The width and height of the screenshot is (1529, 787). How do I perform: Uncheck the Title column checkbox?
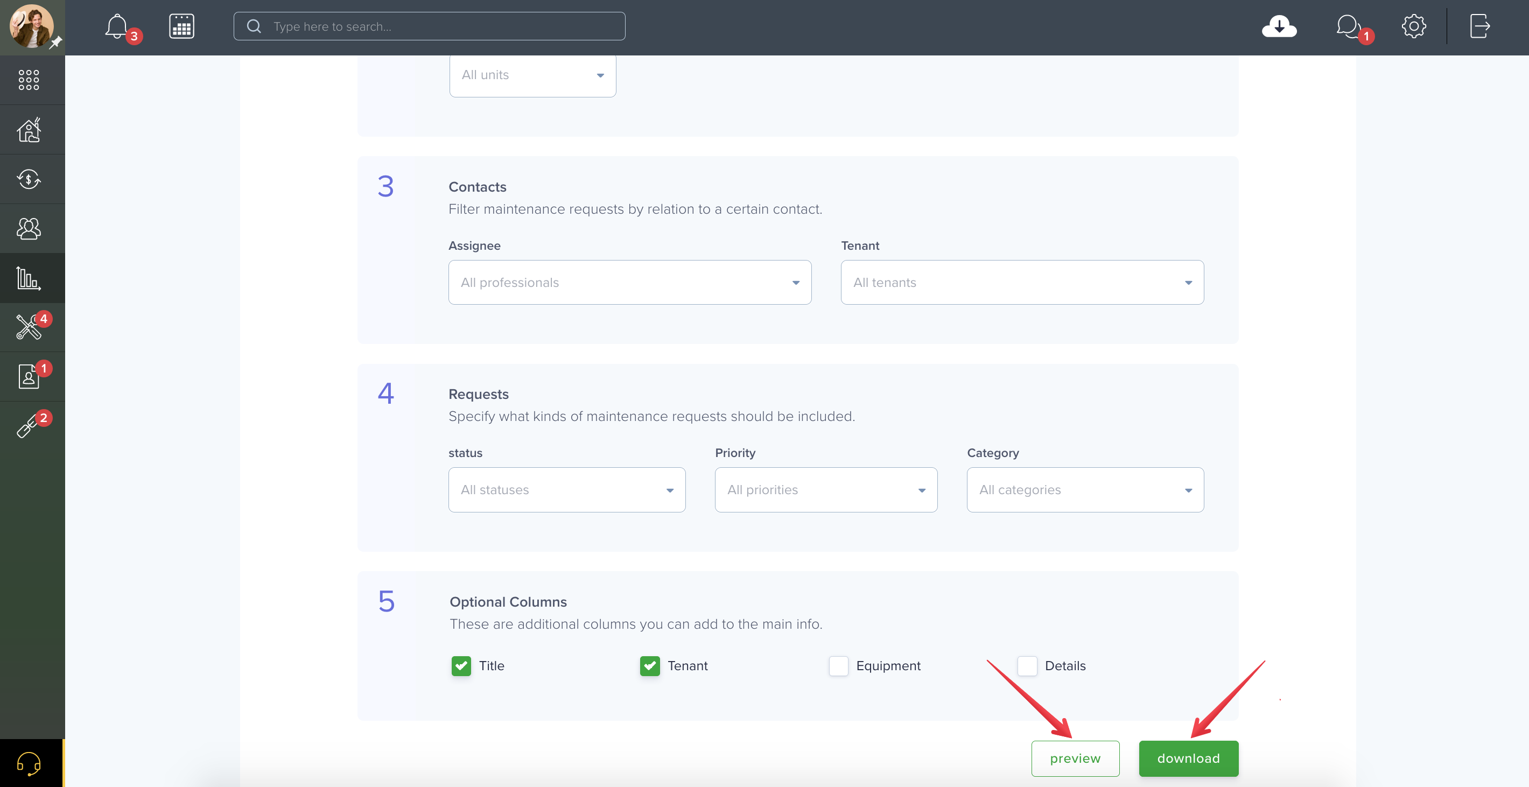[x=461, y=666]
